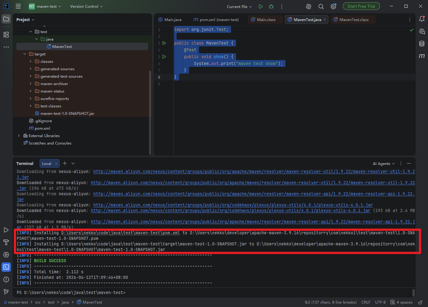Viewport: 428px width, 307px height.
Task: Collapse the java folder under test
Action: pyautogui.click(x=36, y=39)
